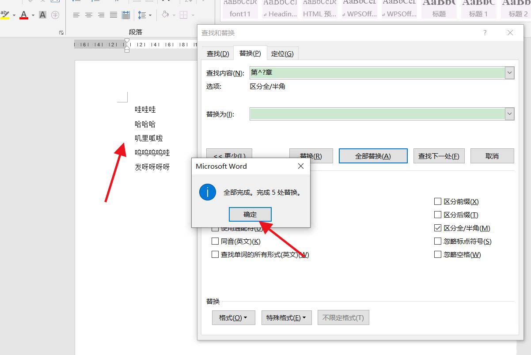Switch to the 替换(P) tab

(250, 53)
